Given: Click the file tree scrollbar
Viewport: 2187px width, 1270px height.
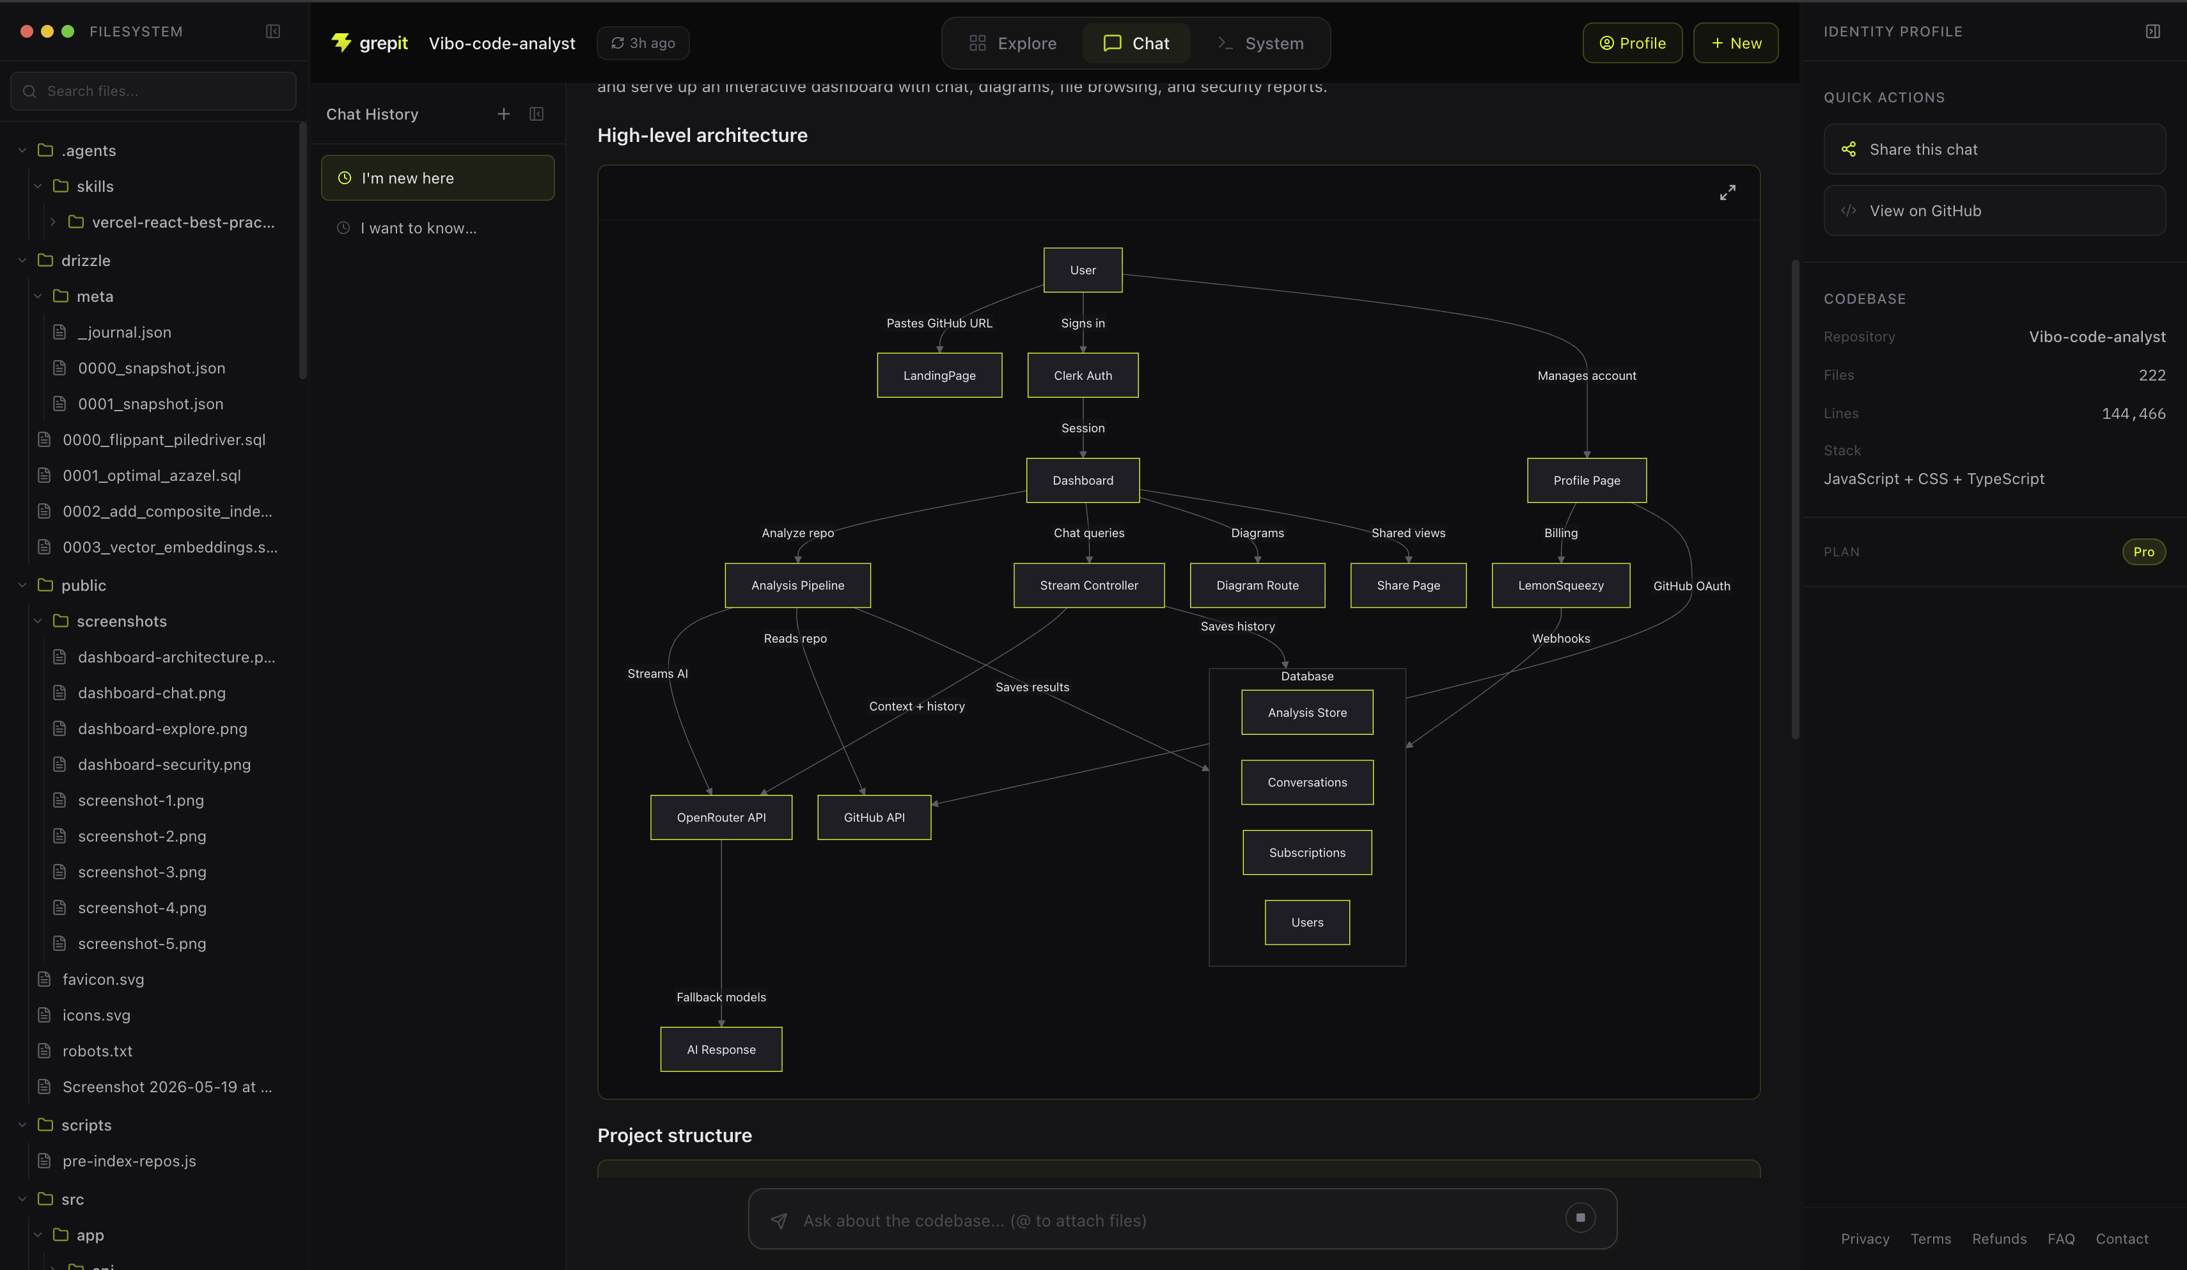Looking at the screenshot, I should 302,251.
